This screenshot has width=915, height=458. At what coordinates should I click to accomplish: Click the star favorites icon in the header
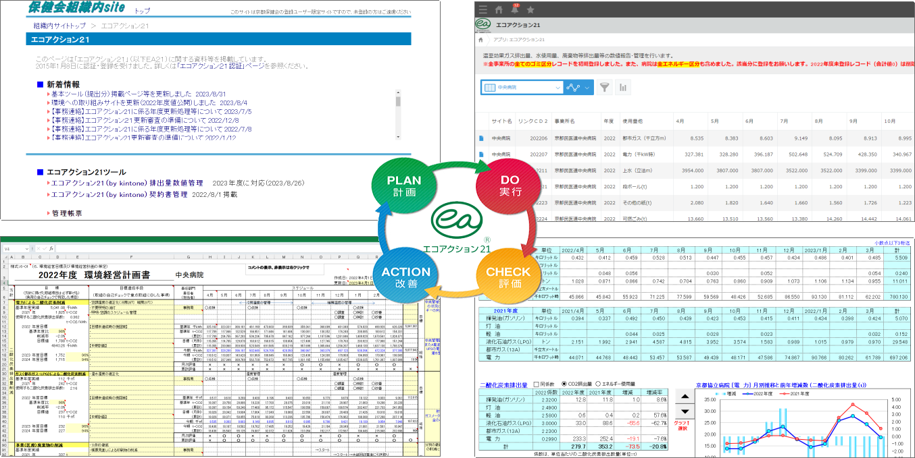530,10
